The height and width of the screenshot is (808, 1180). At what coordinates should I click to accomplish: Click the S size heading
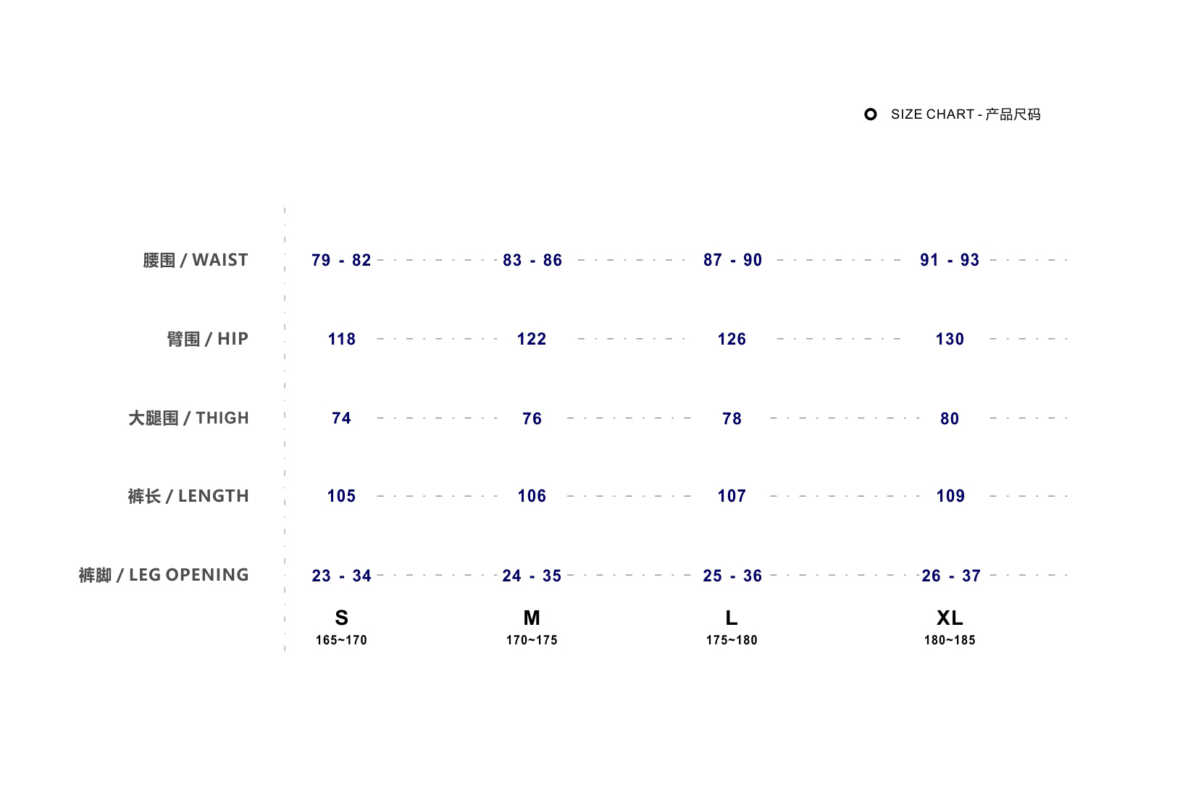pyautogui.click(x=341, y=618)
